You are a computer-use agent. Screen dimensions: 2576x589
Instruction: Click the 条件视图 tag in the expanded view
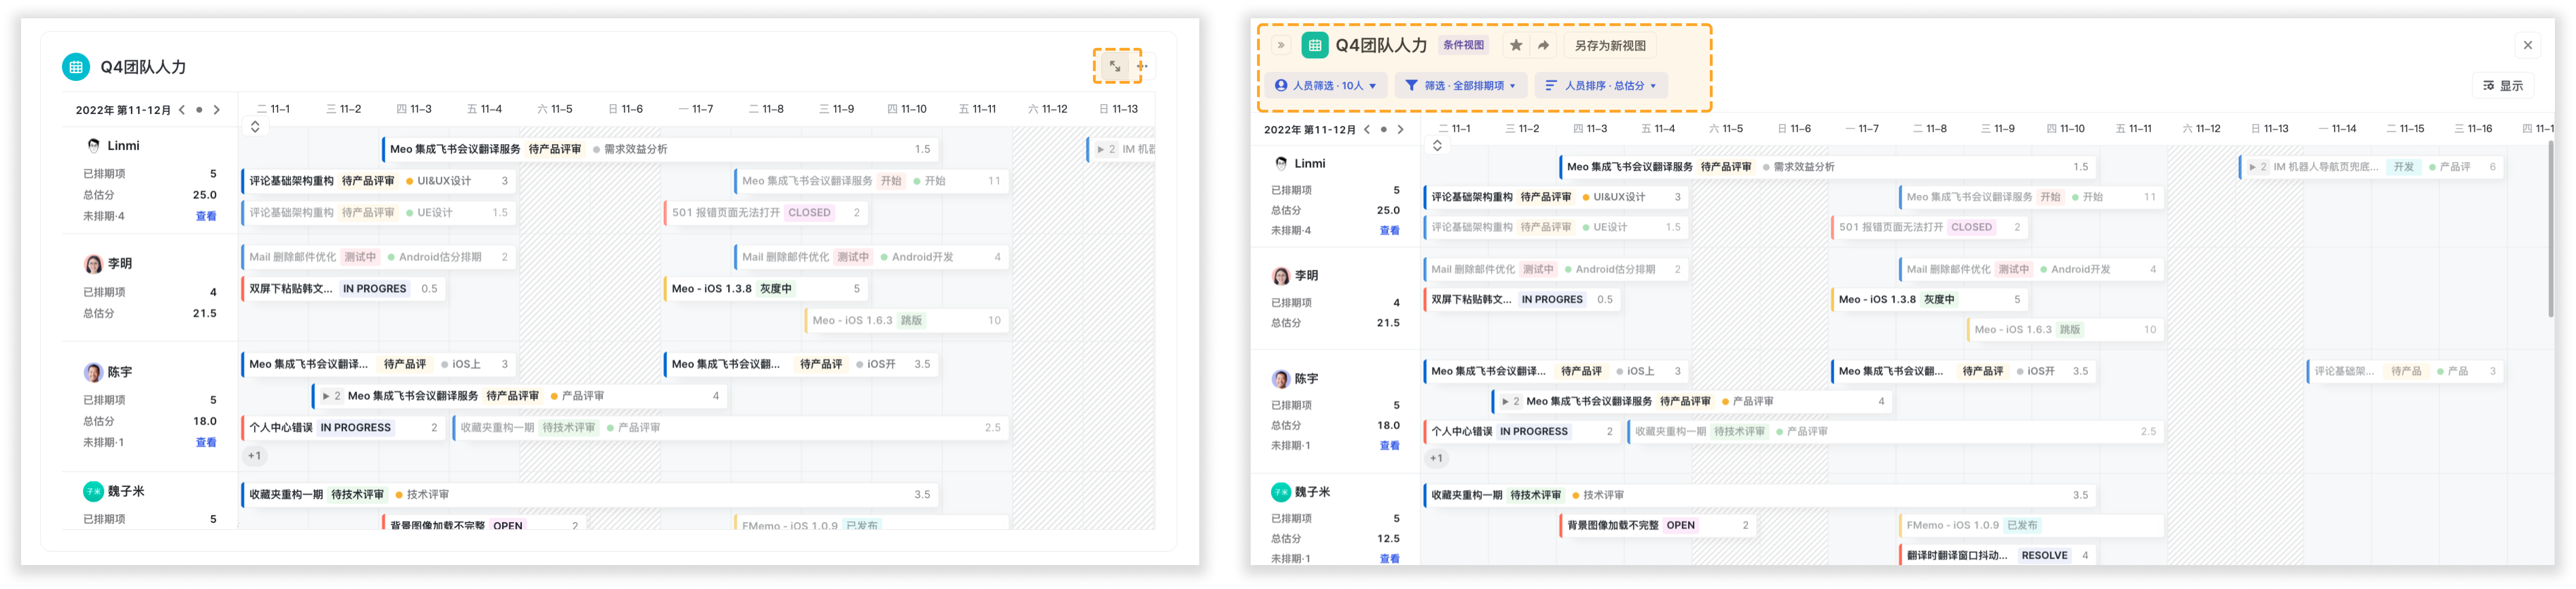(x=1463, y=45)
